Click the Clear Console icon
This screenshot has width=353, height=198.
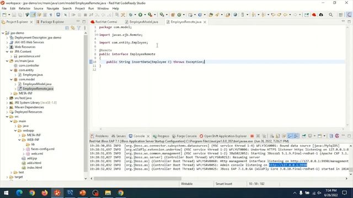272,136
